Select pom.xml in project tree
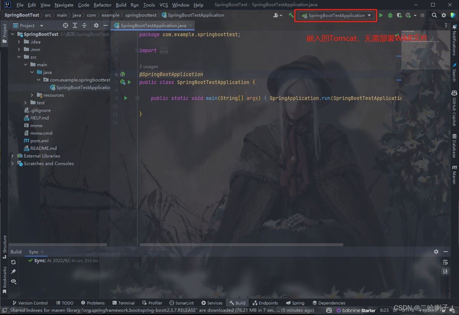The image size is (459, 315). click(39, 140)
